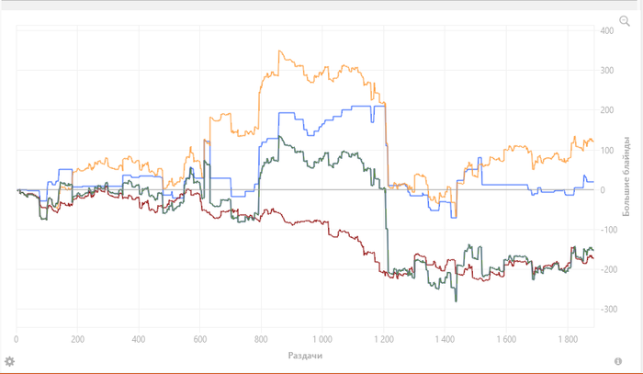Click the orange line's highest peak
This screenshot has height=374, width=643.
pyautogui.click(x=280, y=51)
